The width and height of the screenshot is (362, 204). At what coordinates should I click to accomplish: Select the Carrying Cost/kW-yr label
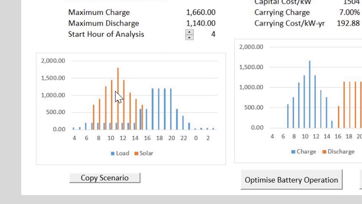290,23
